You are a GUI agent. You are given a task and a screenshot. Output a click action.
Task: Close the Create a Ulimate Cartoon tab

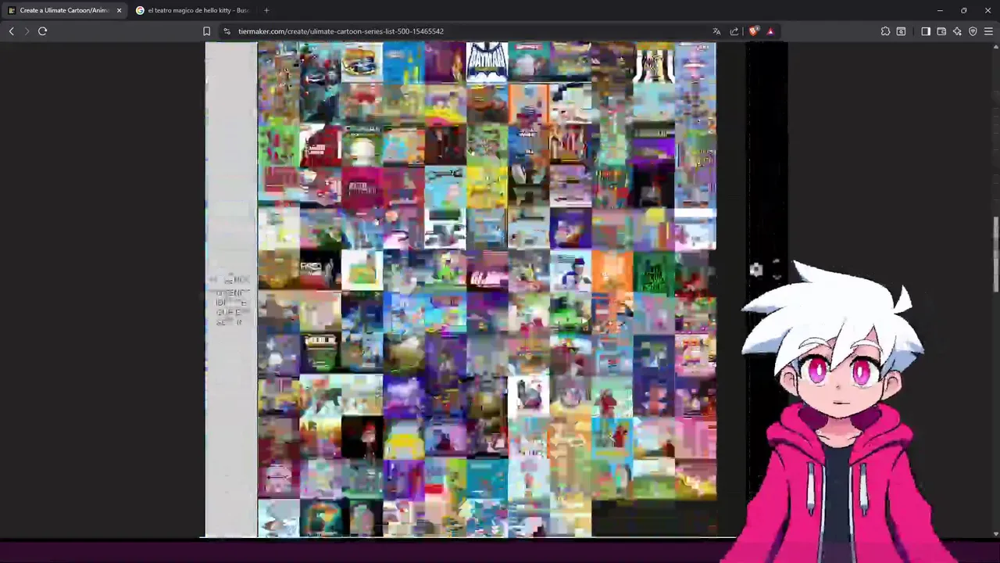click(x=119, y=10)
